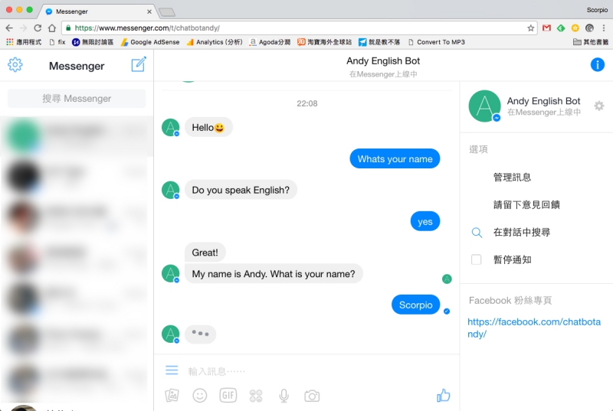Click the green extension icon in toolbar
This screenshot has height=411, width=613.
click(x=561, y=28)
